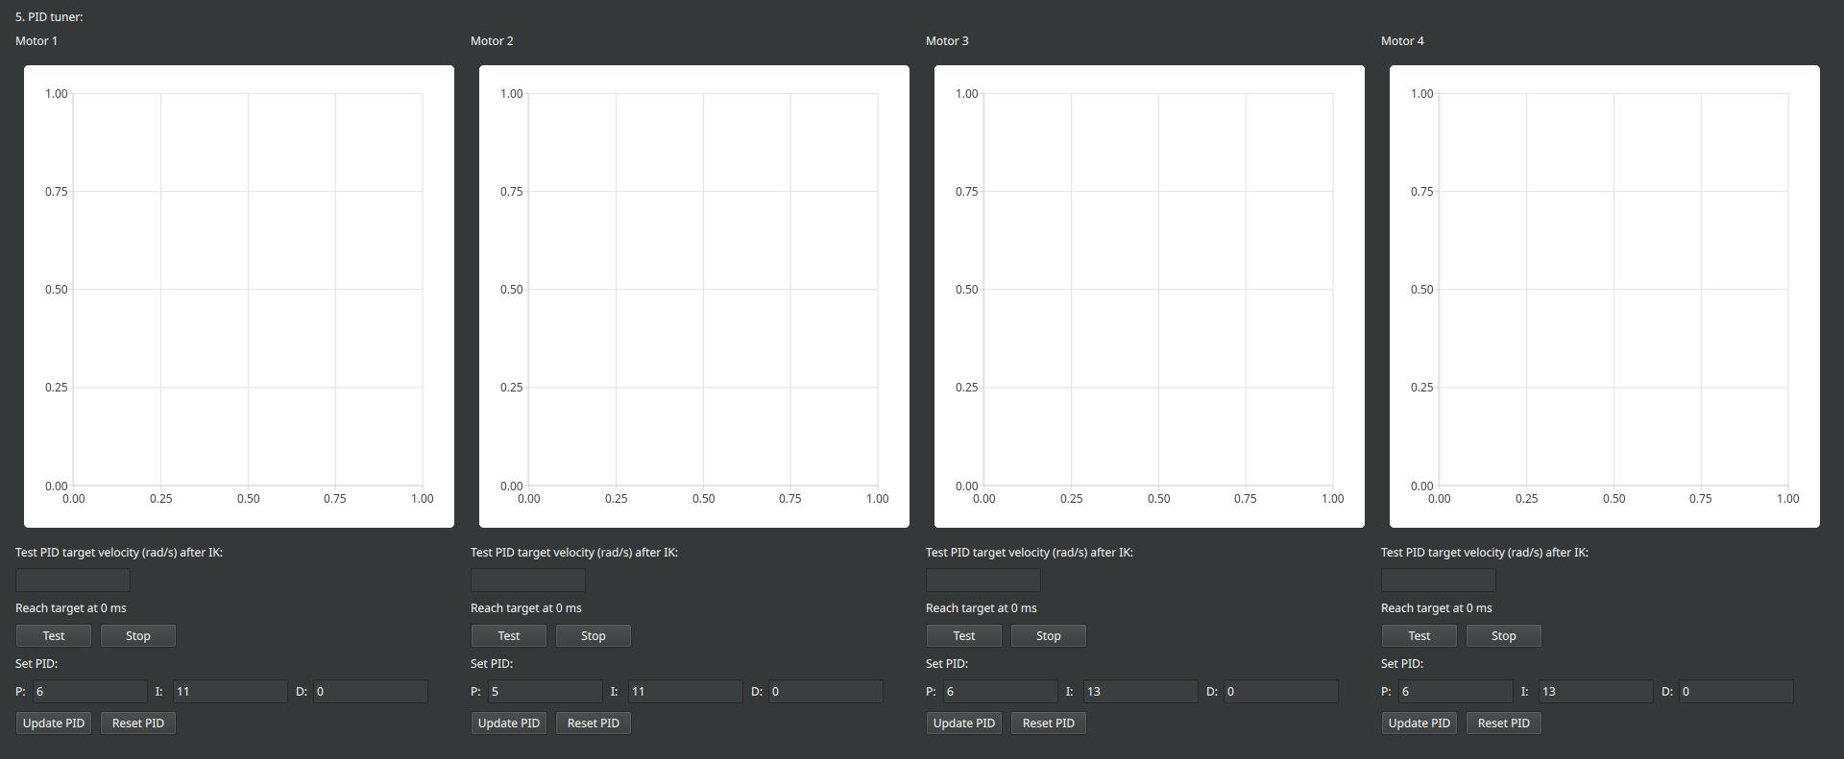1844x759 pixels.
Task: Update PID for Motor 3
Action: [964, 723]
